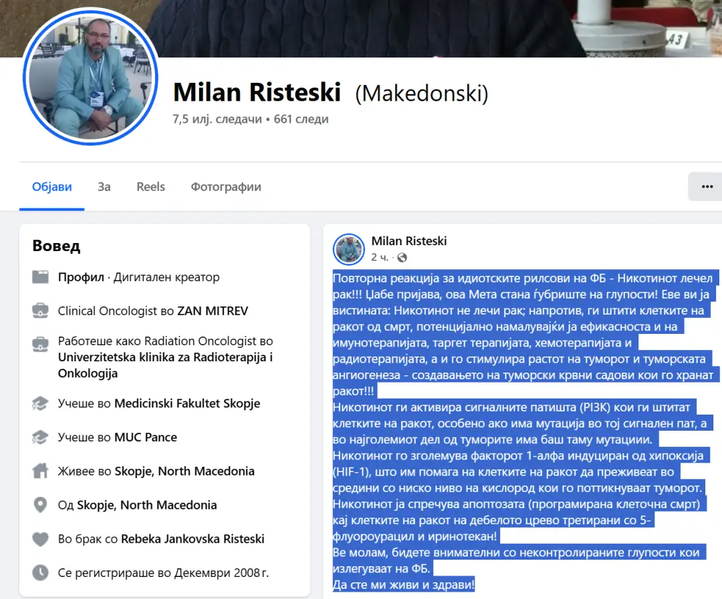Open the Reels tab
This screenshot has width=722, height=599.
(150, 187)
